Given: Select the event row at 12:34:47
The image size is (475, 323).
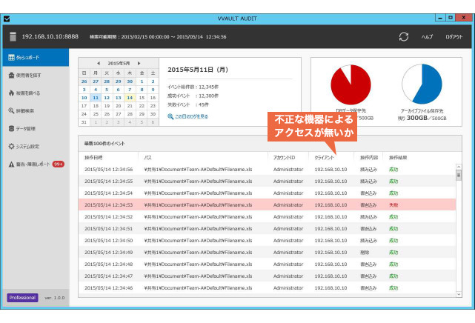Looking at the screenshot, I should tap(267, 276).
